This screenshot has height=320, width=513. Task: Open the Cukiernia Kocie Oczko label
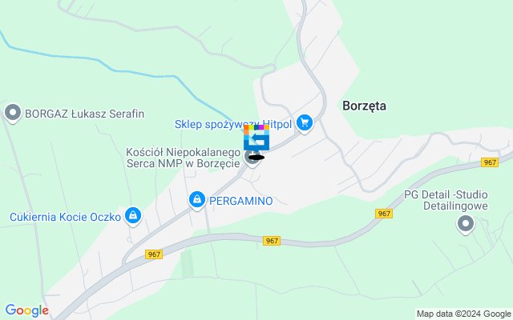[65, 217]
